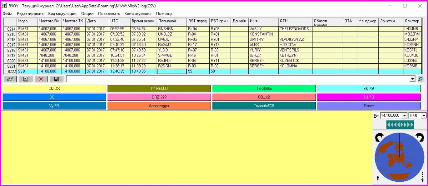
Task: Expand the dropdown next to the log text field
Action: tap(413, 79)
